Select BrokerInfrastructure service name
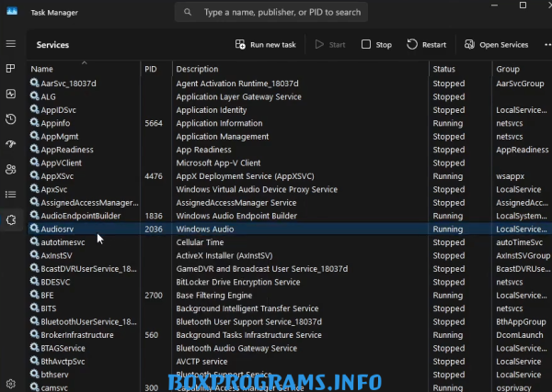Screen dimensions: 552x392 pyautogui.click(x=77, y=335)
